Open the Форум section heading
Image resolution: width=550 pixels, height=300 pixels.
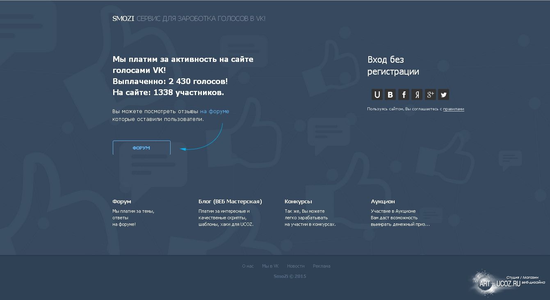pyautogui.click(x=122, y=202)
